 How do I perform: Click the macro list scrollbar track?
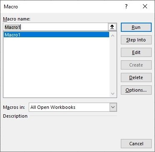point(113,64)
